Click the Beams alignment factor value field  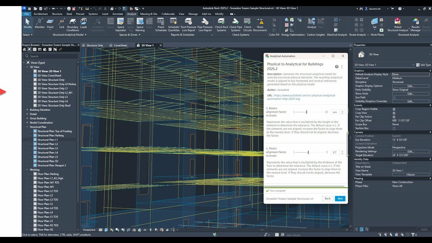[x=335, y=112]
